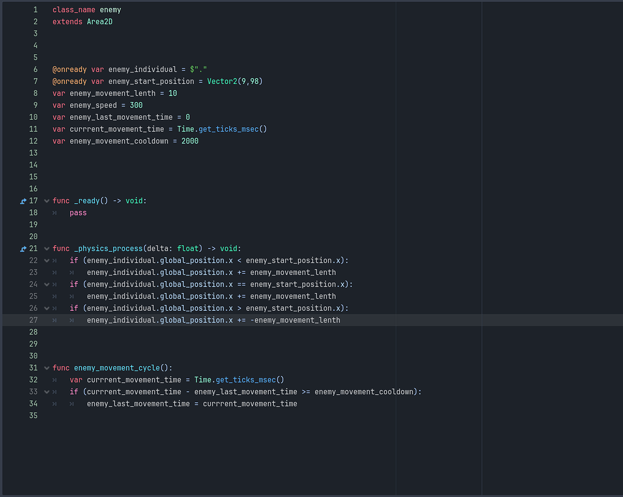The width and height of the screenshot is (623, 497).
Task: Collapse the enemy_movement_cycle function fold arrow
Action: pyautogui.click(x=46, y=368)
